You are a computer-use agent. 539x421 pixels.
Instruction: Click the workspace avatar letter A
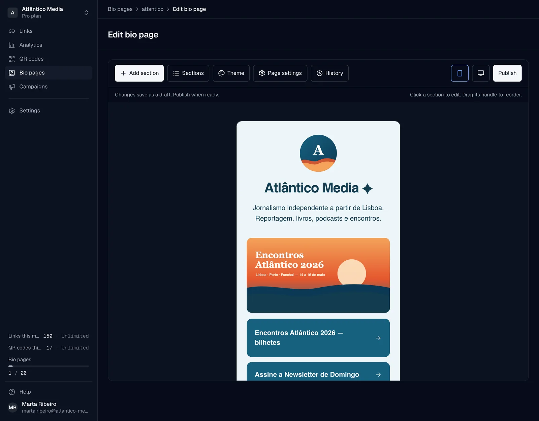tap(12, 12)
